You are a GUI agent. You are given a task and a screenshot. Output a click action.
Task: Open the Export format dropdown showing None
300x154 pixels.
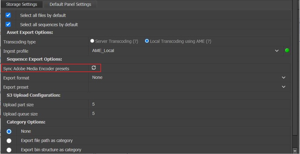[x=189, y=78]
